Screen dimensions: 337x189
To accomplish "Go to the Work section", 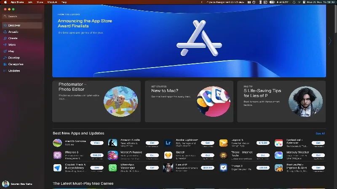I will pyautogui.click(x=22, y=45).
